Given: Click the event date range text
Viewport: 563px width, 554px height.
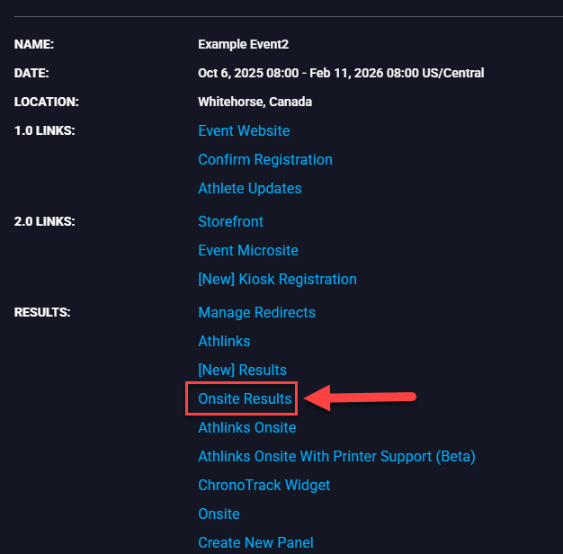Looking at the screenshot, I should point(341,73).
